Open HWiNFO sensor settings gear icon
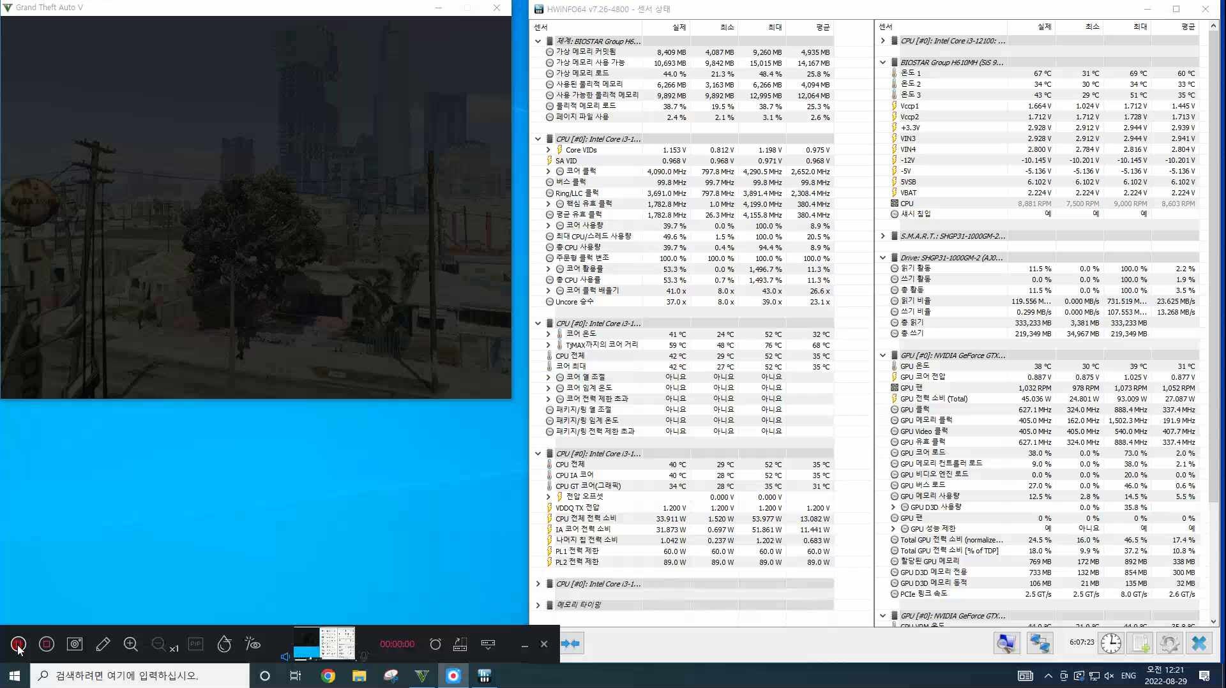The height and width of the screenshot is (688, 1226). pos(1170,643)
